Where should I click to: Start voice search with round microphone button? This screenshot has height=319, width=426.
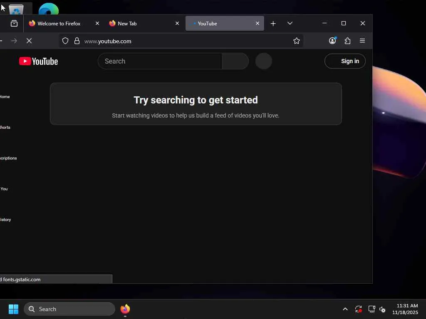coord(263,61)
